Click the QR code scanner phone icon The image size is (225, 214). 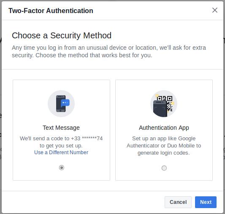pyautogui.click(x=164, y=104)
